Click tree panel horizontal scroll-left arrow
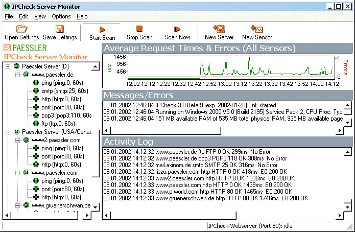Screen dimensions: 355x232 [x=7, y=215]
